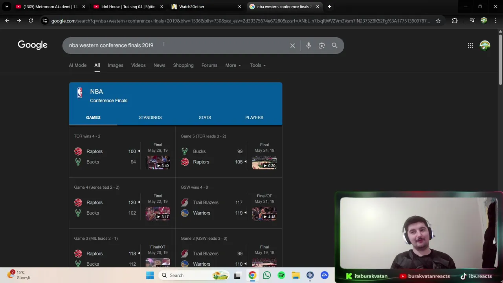Select the PLAYERS tab in NBA card
This screenshot has height=283, width=503.
254,118
